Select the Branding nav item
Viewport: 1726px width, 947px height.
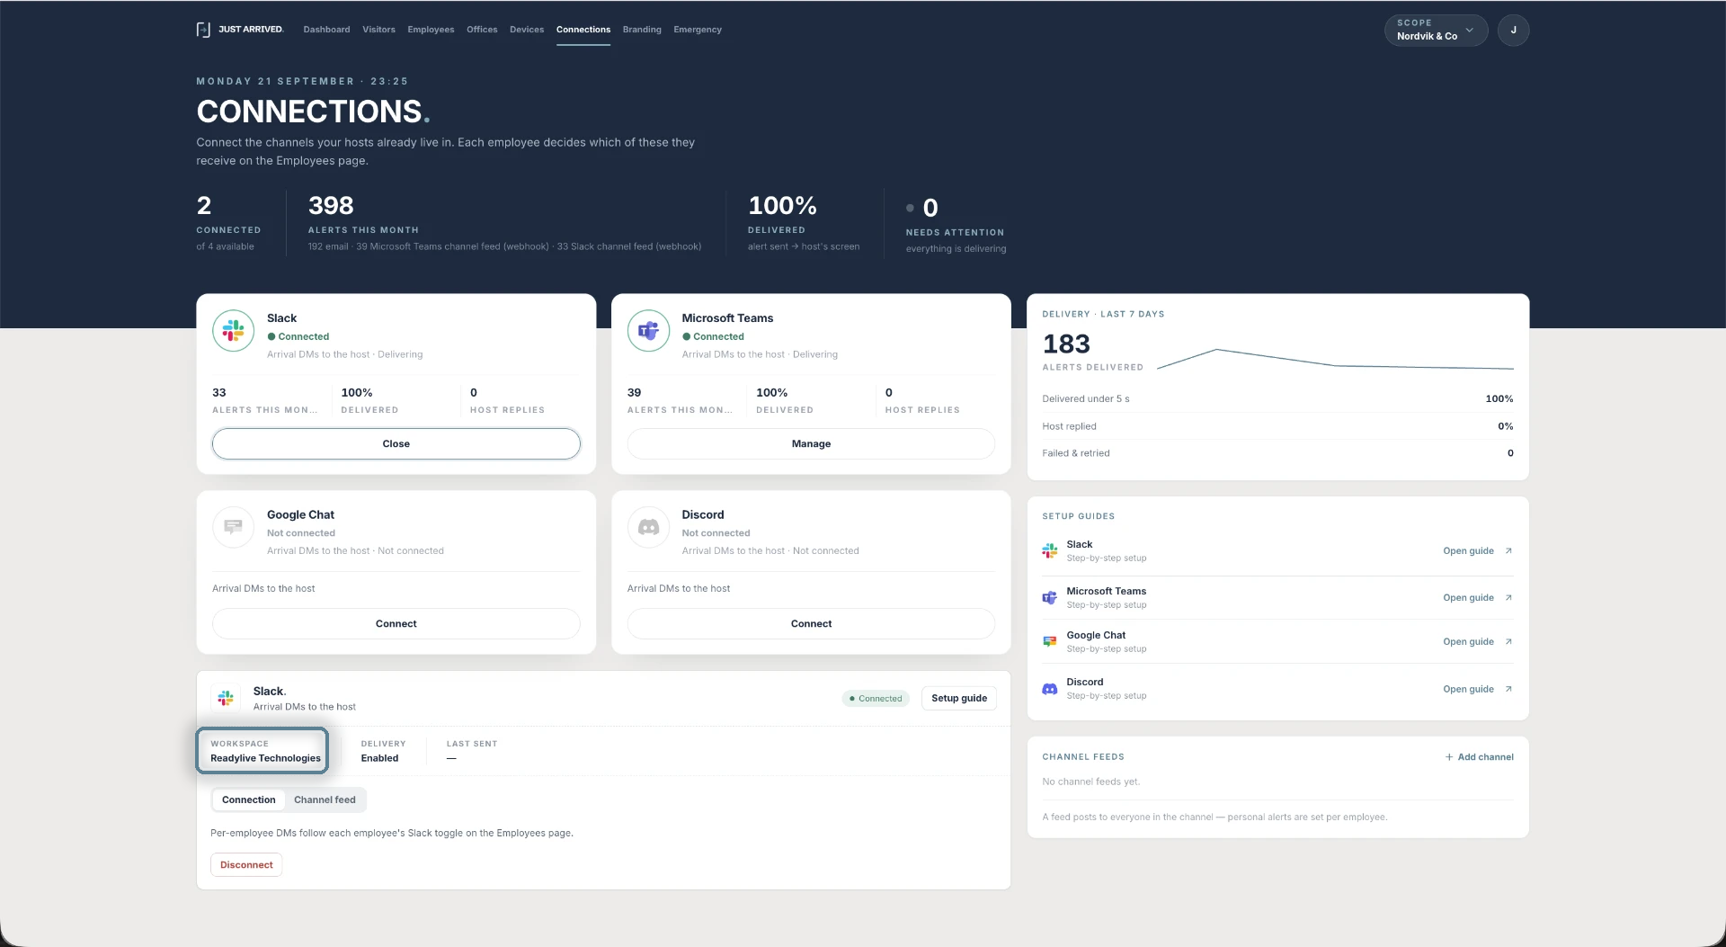[x=642, y=30]
